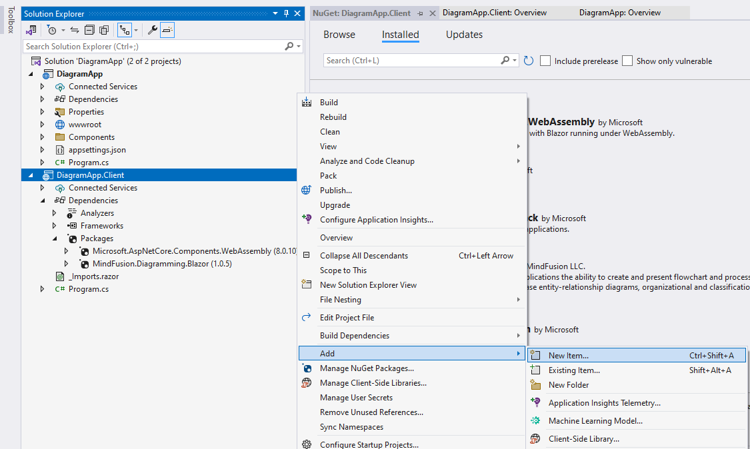This screenshot has height=449, width=750.
Task: Click the Publish globe icon
Action: pyautogui.click(x=307, y=190)
